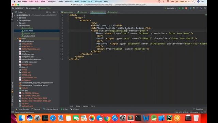This screenshot has height=123, width=218.
Task: Select covid19-world.csv file
Action: click(29, 62)
